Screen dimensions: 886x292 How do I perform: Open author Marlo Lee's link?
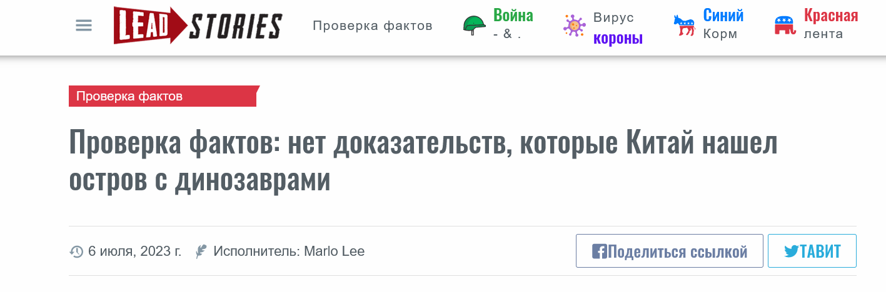click(334, 251)
